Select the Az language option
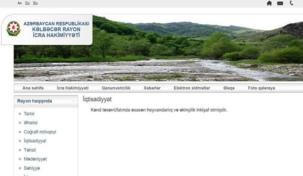Image resolution: width=303 pixels, height=176 pixels. (x=19, y=3)
